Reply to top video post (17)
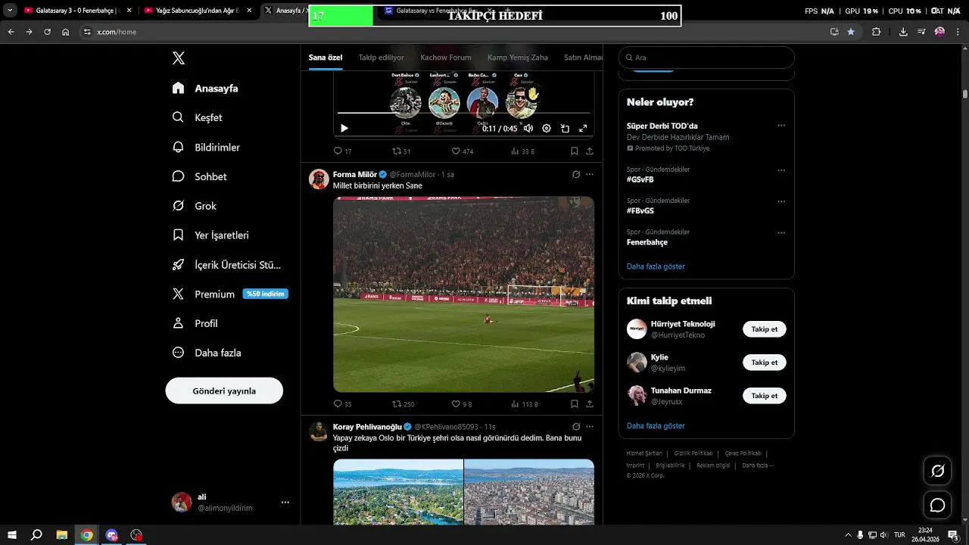 (343, 151)
